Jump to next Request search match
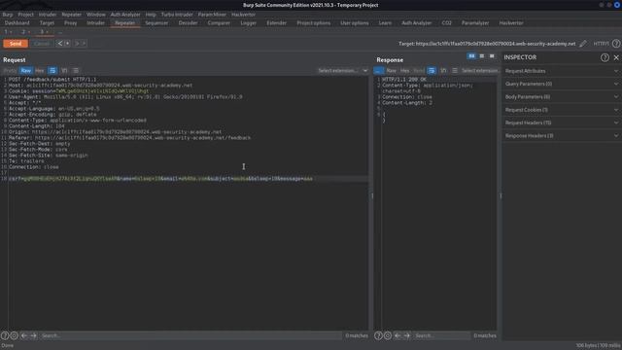 click(34, 335)
